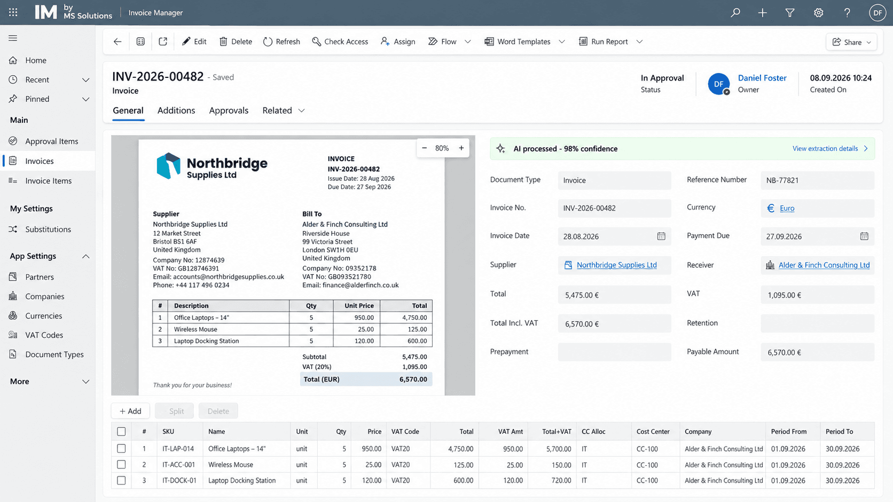Click Delete in the command bar
The width and height of the screenshot is (893, 502).
(236, 41)
